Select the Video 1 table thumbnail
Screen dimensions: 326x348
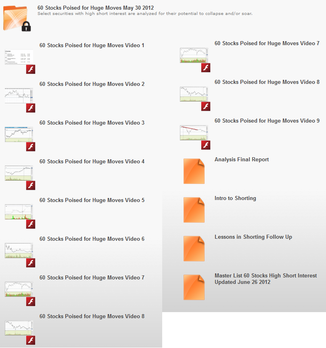click(19, 57)
